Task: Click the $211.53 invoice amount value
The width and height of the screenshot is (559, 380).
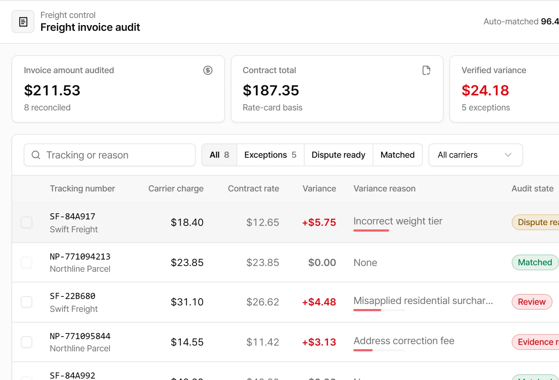Action: tap(52, 90)
